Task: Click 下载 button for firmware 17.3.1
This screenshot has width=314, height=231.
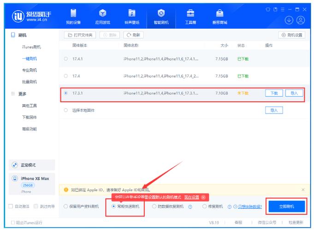Action: 273,93
